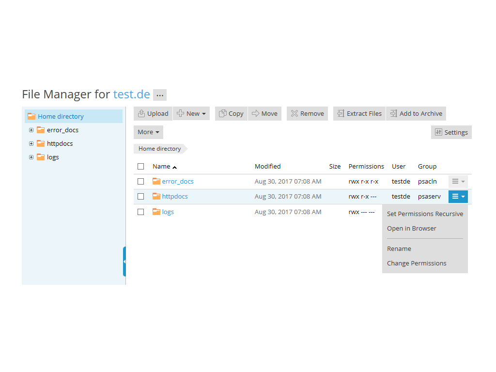496x372 pixels.
Task: Collapse the sidebar using the blue handle
Action: [x=124, y=262]
